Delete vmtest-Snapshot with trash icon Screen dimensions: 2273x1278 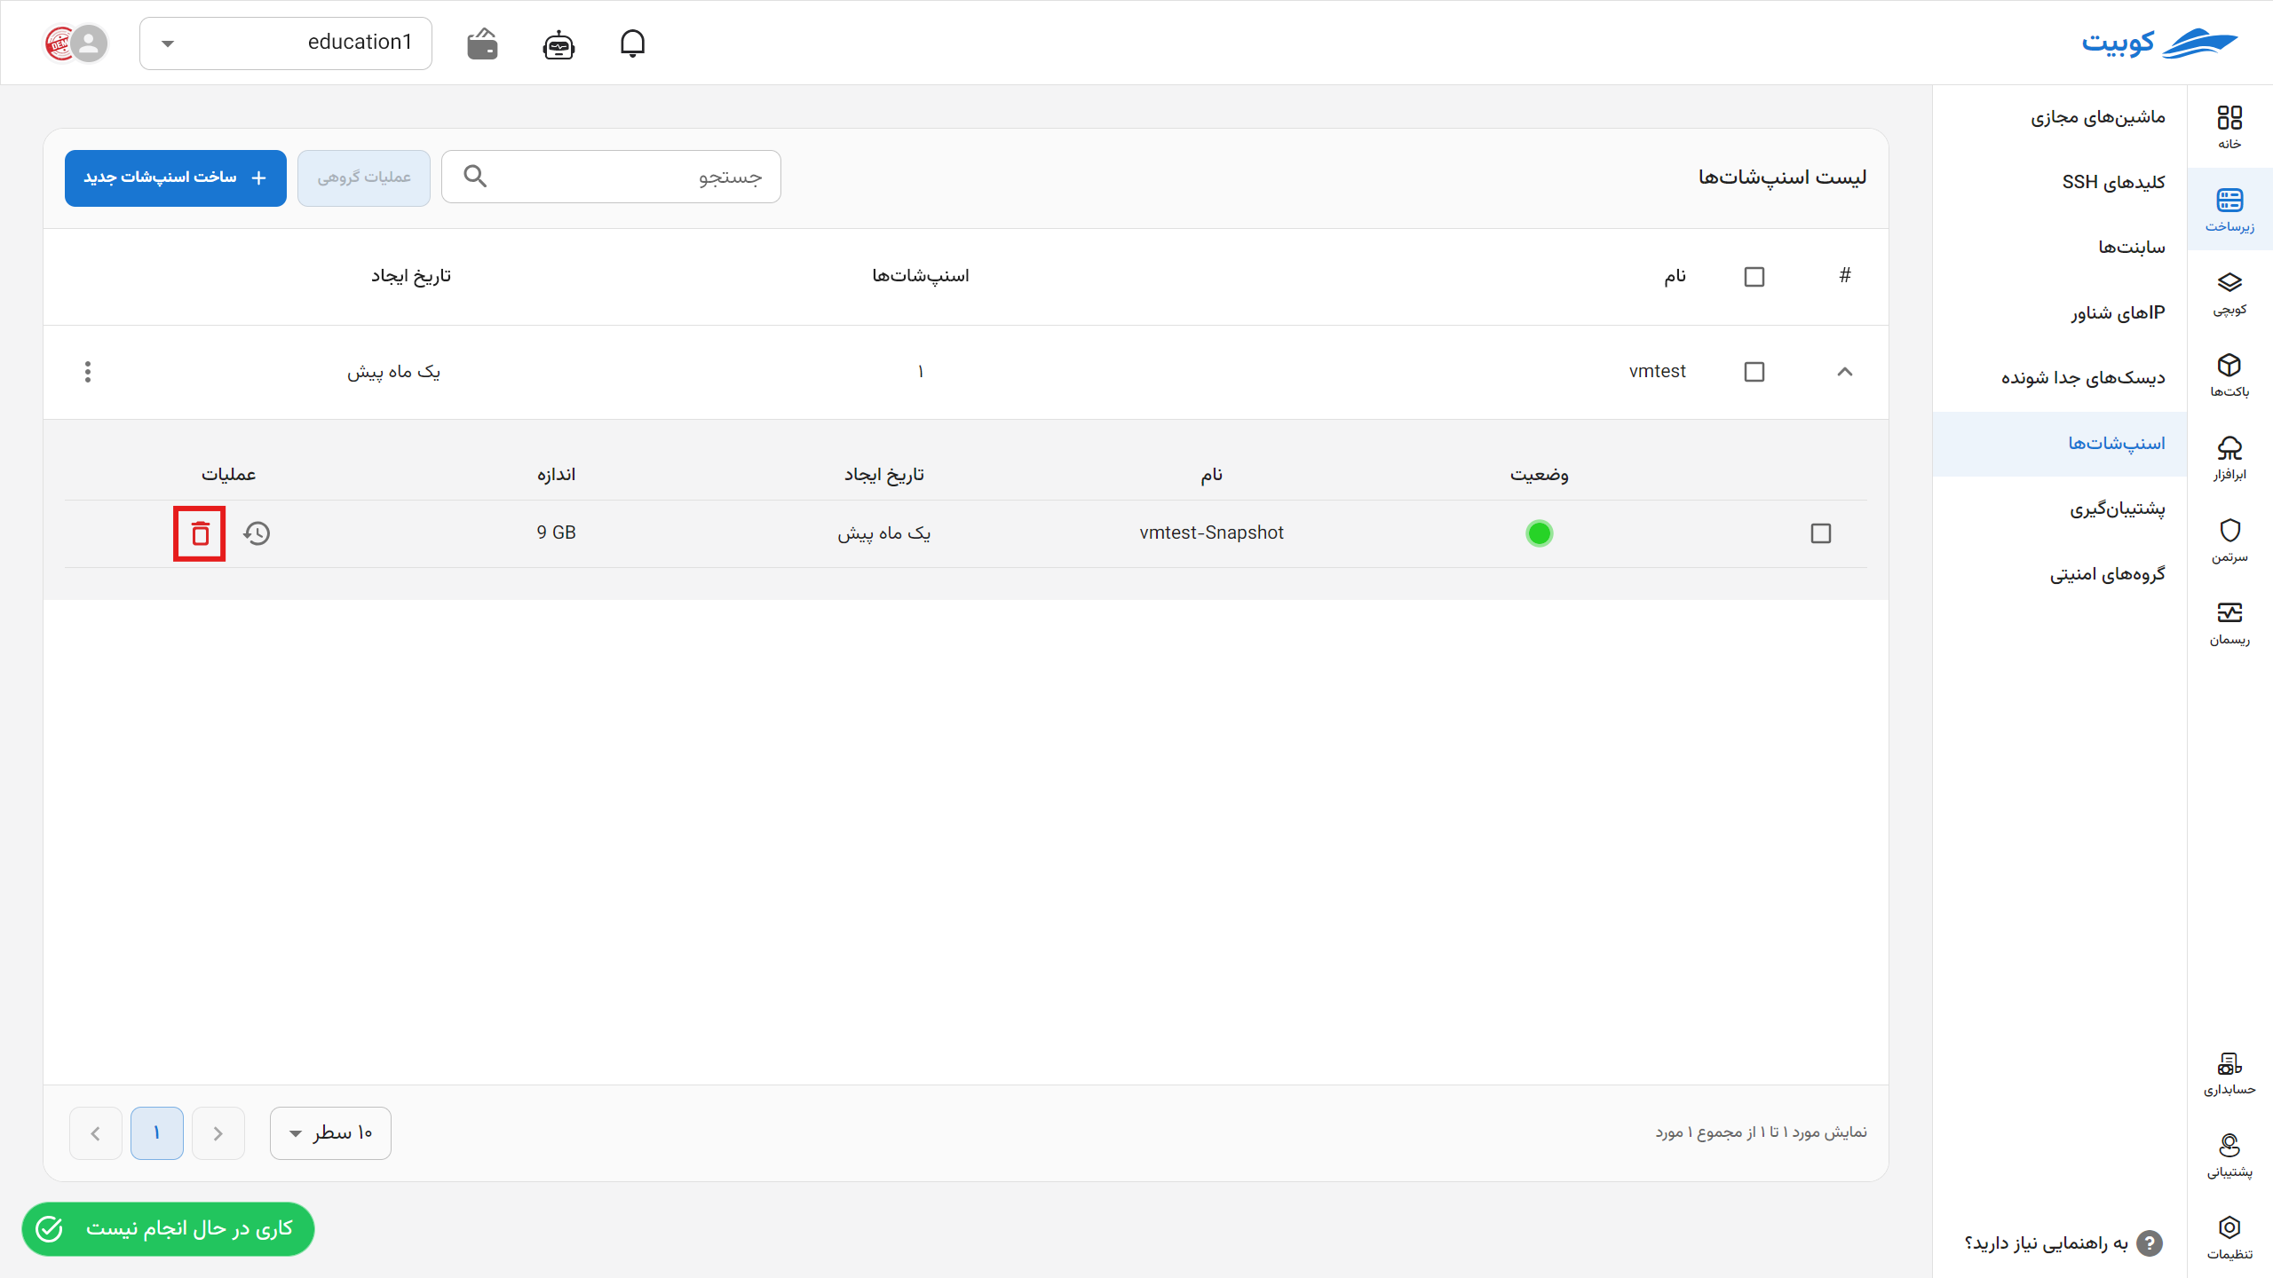coord(200,533)
